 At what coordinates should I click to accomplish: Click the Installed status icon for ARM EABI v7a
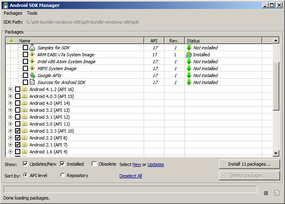click(x=189, y=54)
